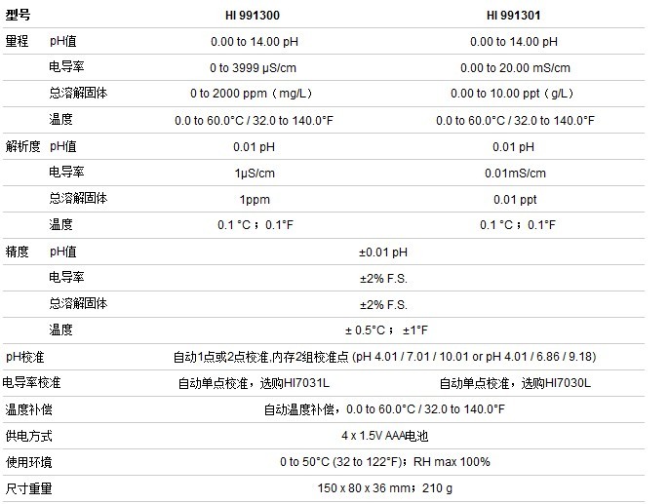Screen dimensions: 669x504
Task: Select the ±0.01 pH accuracy value
Action: point(384,252)
